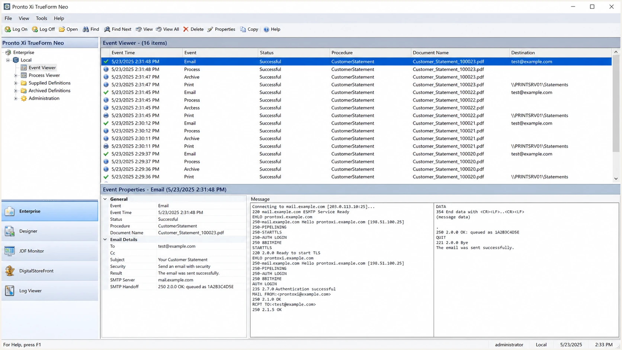This screenshot has width=622, height=350.
Task: Click the Find binoculars icon
Action: (86, 29)
